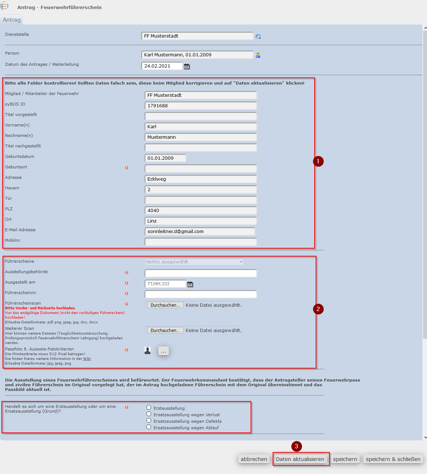Open calendar for Datum des Antrages
This screenshot has height=474, width=427.
(187, 66)
